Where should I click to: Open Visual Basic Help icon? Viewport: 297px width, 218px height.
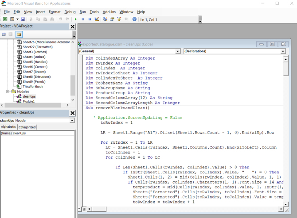133,19
